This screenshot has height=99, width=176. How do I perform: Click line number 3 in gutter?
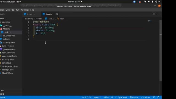pos(28,28)
